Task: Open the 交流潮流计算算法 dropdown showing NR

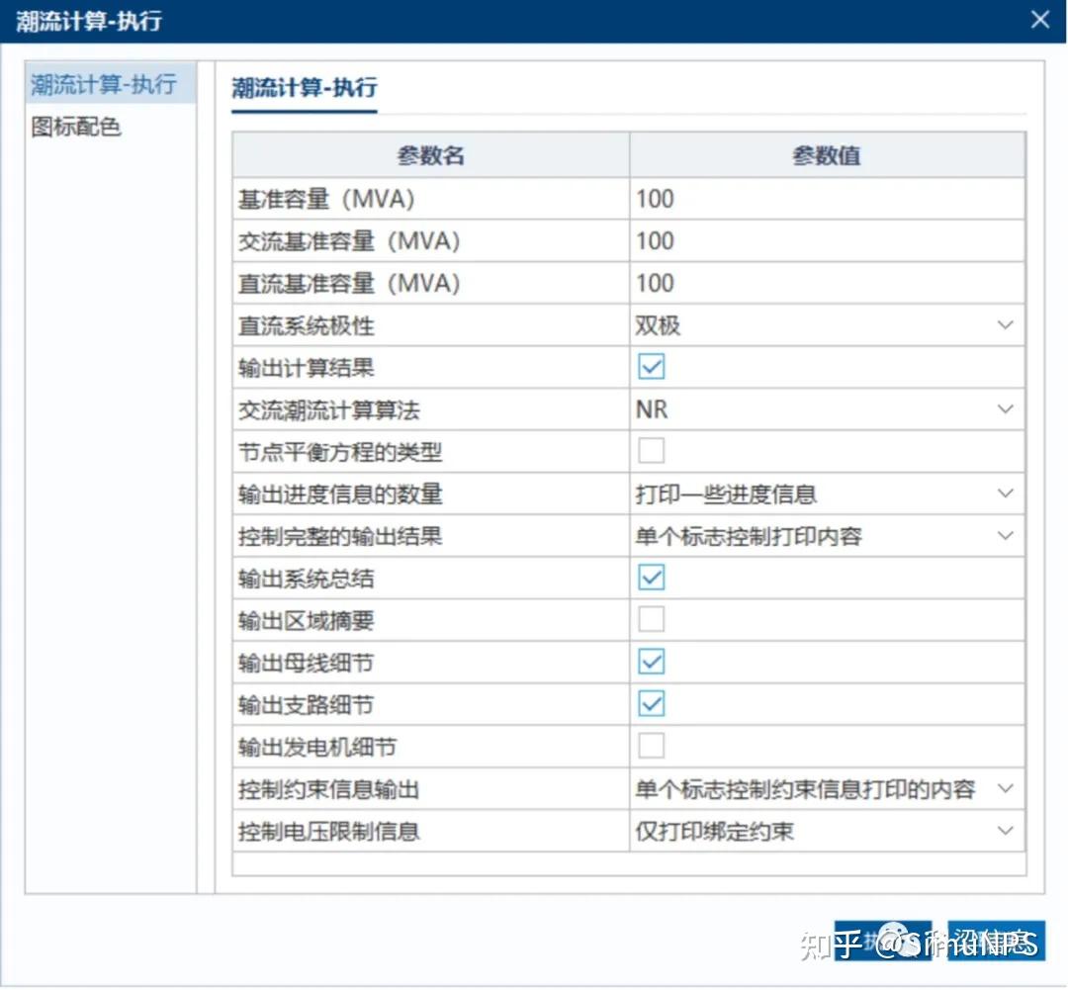Action: 1005,408
